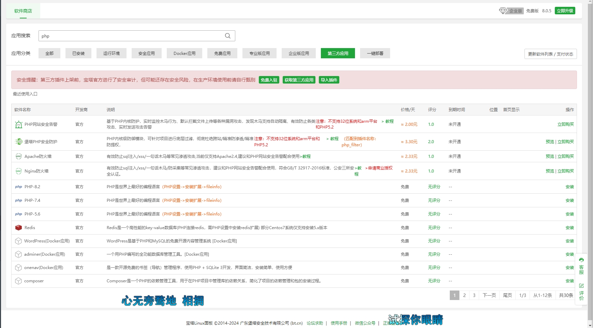593x328 pixels.
Task: Click the 导入插件 button
Action: pyautogui.click(x=329, y=80)
